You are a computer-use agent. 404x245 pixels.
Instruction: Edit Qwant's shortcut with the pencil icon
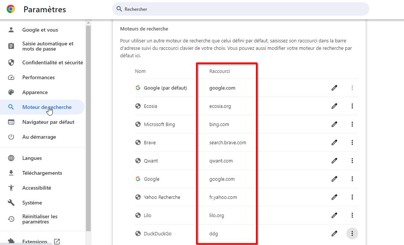334,161
